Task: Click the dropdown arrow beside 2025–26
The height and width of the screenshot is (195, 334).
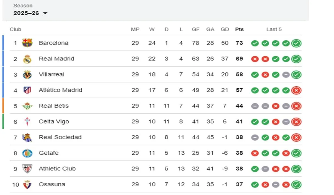Action: 45,13
